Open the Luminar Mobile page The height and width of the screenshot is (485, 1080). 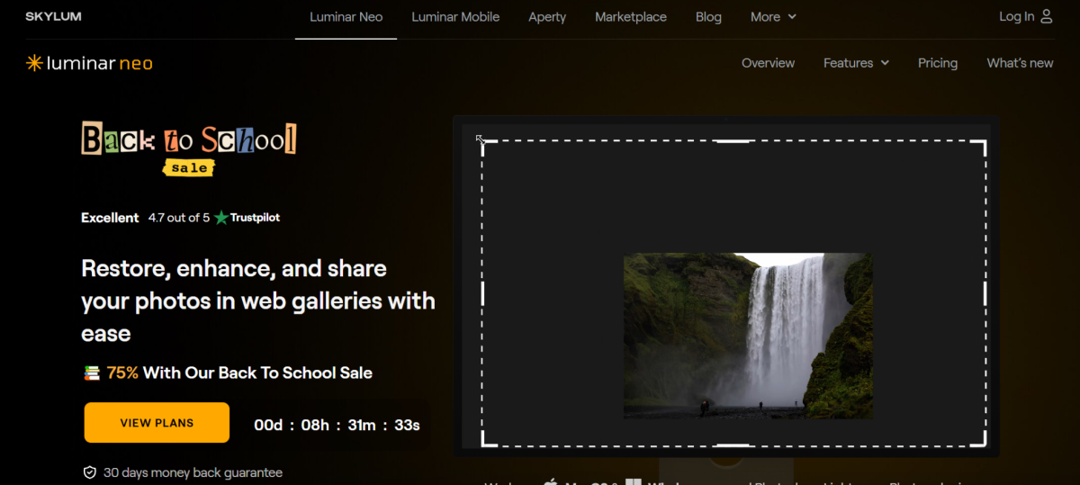point(455,16)
